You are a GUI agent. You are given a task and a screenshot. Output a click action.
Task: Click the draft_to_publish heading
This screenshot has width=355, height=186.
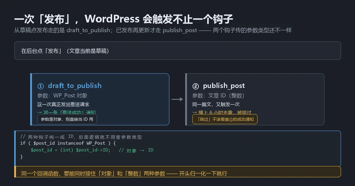(75, 86)
